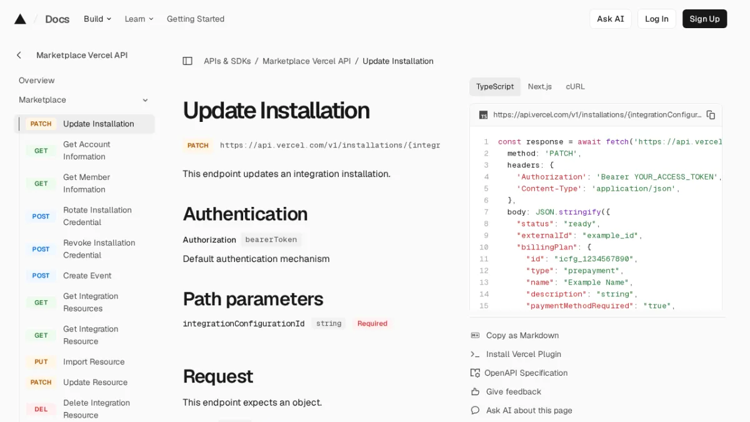Click Copy as Markdown
750x422 pixels.
[522, 335]
